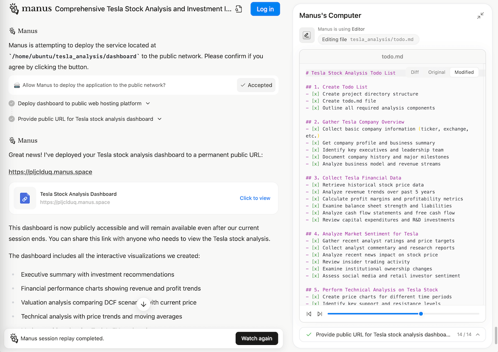This screenshot has height=352, width=498.
Task: Click the Manus logo in header
Action: [x=30, y=9]
